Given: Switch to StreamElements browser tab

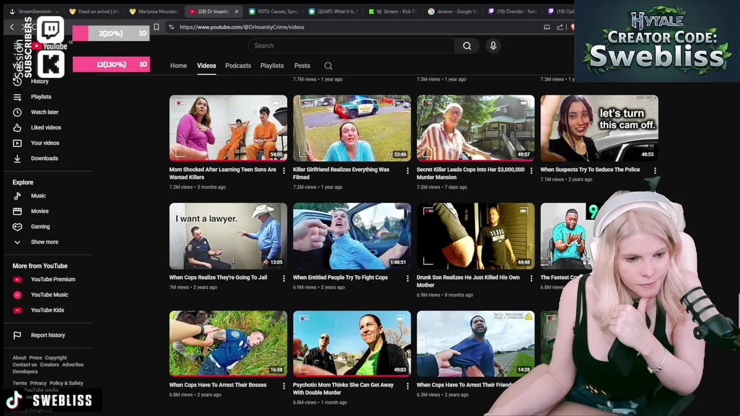Looking at the screenshot, I should 35,12.
